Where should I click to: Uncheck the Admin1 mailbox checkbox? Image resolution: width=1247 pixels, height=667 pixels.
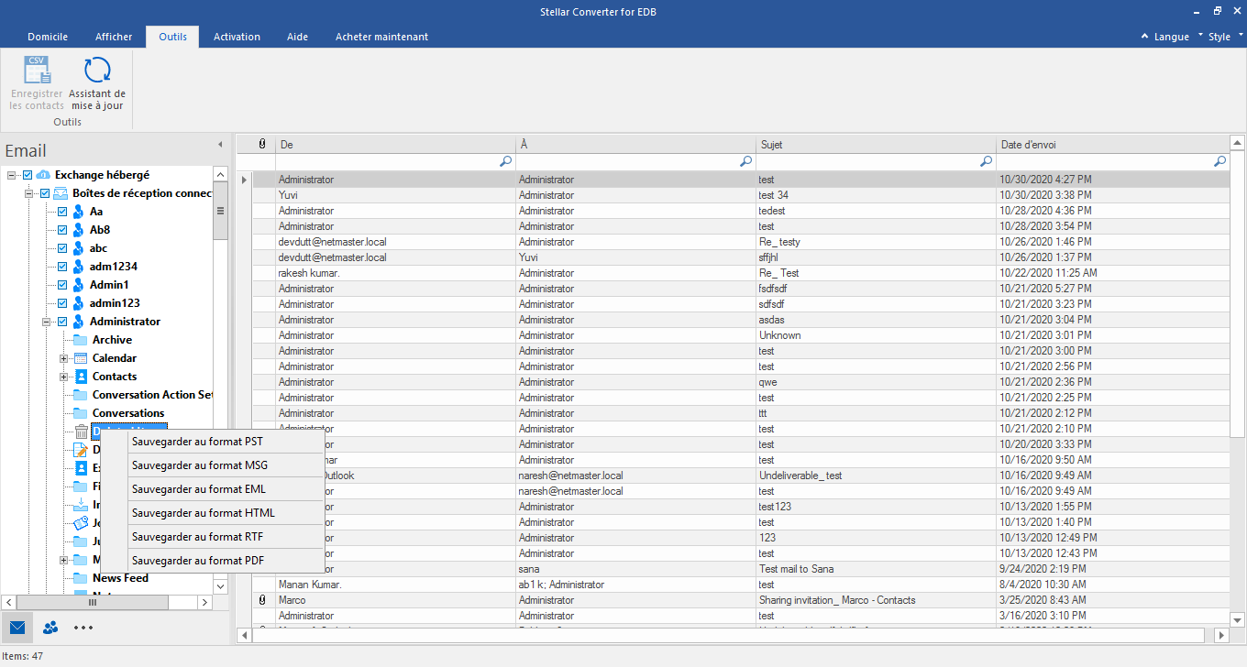(x=62, y=285)
